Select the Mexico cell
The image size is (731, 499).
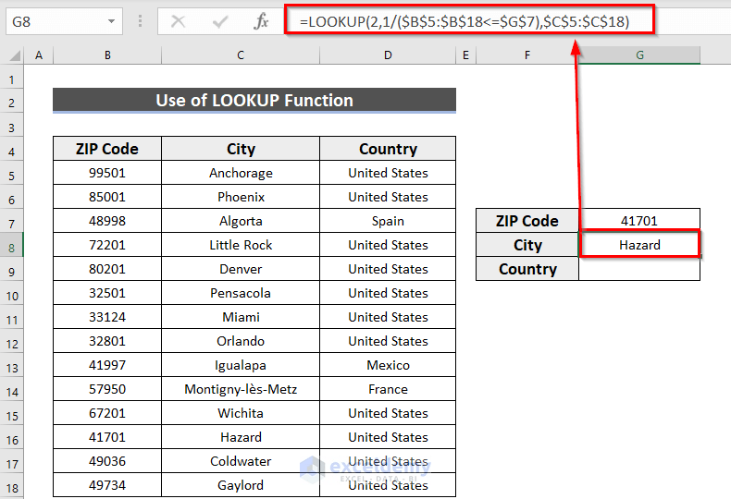click(x=388, y=365)
